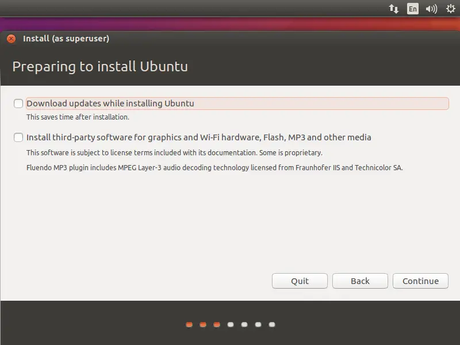Open the system power gear menu
Viewport: 460px width, 345px height.
tap(451, 9)
